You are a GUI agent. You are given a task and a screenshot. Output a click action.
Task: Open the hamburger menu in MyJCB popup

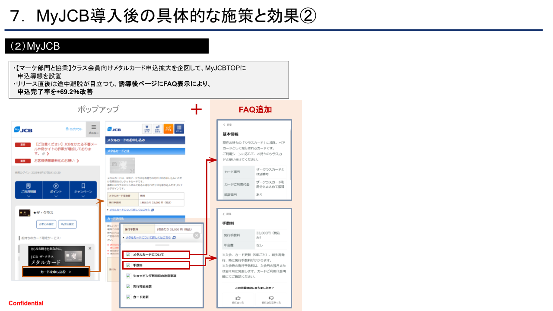[x=93, y=129]
